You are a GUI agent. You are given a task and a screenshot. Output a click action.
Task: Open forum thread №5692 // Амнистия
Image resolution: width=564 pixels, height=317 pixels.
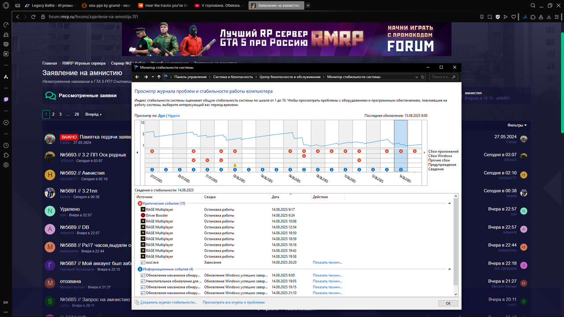pyautogui.click(x=82, y=173)
